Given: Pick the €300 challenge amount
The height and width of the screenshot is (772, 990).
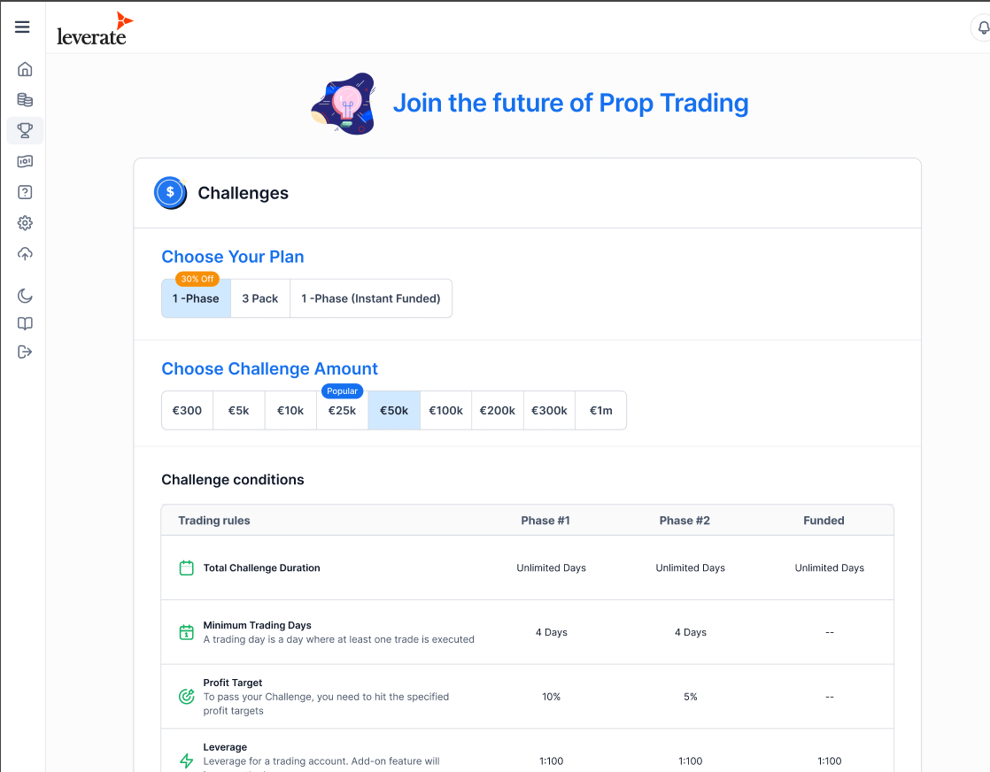Looking at the screenshot, I should [187, 411].
